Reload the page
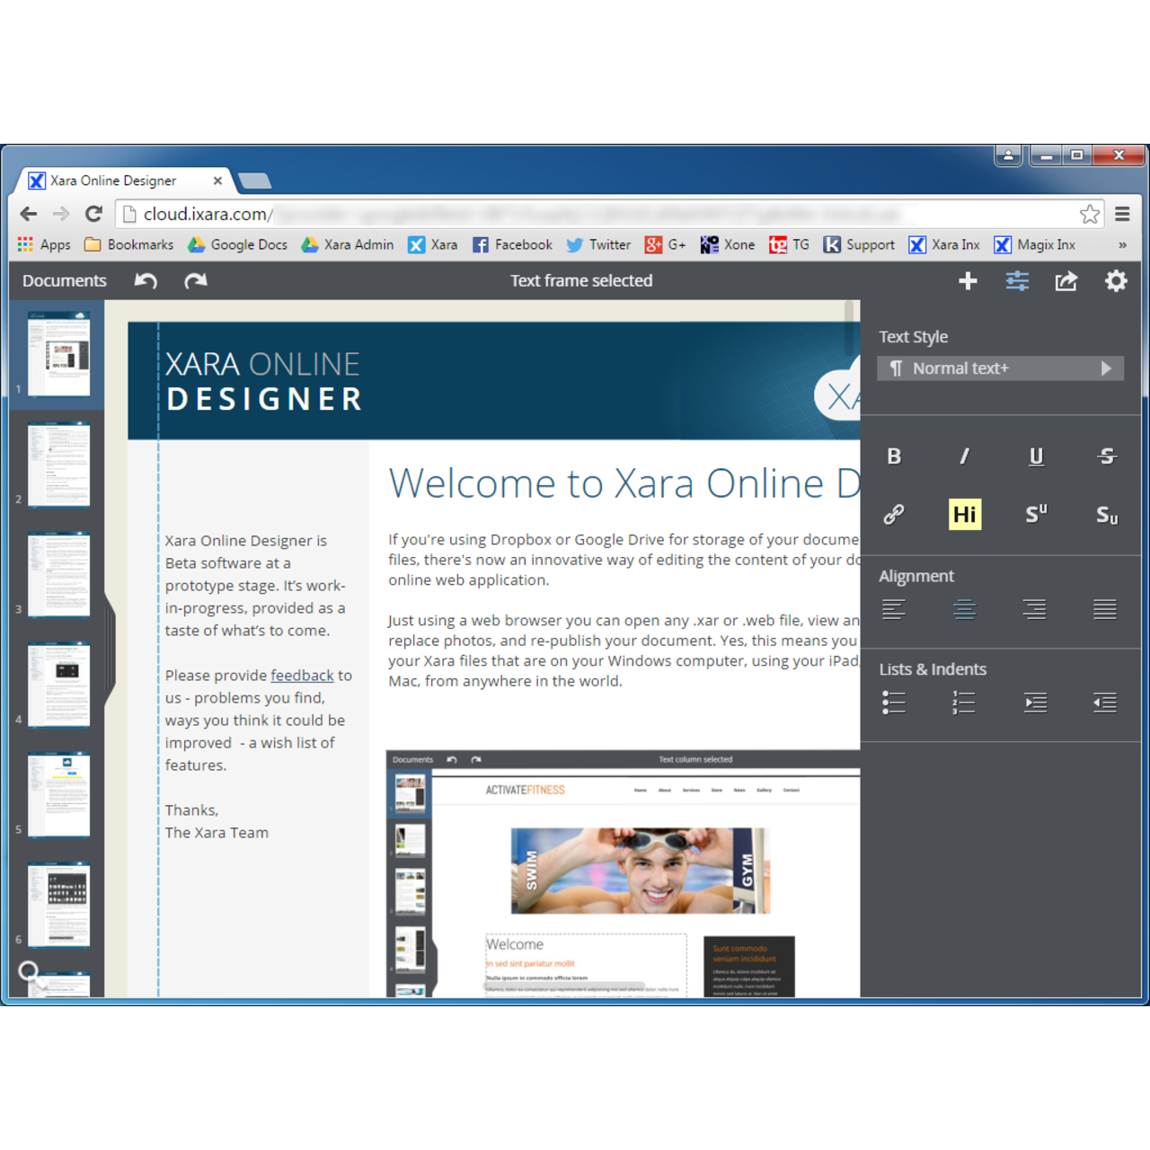The width and height of the screenshot is (1150, 1150). coord(93,214)
